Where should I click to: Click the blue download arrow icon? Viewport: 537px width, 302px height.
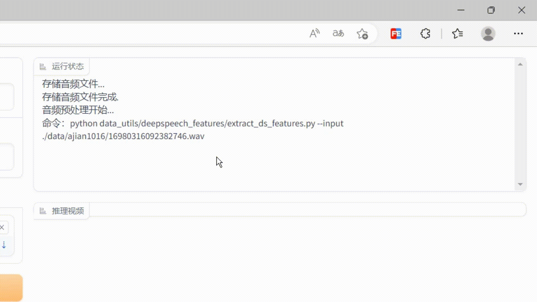[x=4, y=245]
